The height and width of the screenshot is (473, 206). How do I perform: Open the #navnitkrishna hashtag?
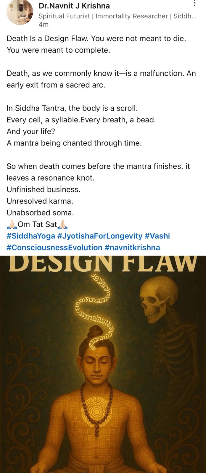pos(132,247)
